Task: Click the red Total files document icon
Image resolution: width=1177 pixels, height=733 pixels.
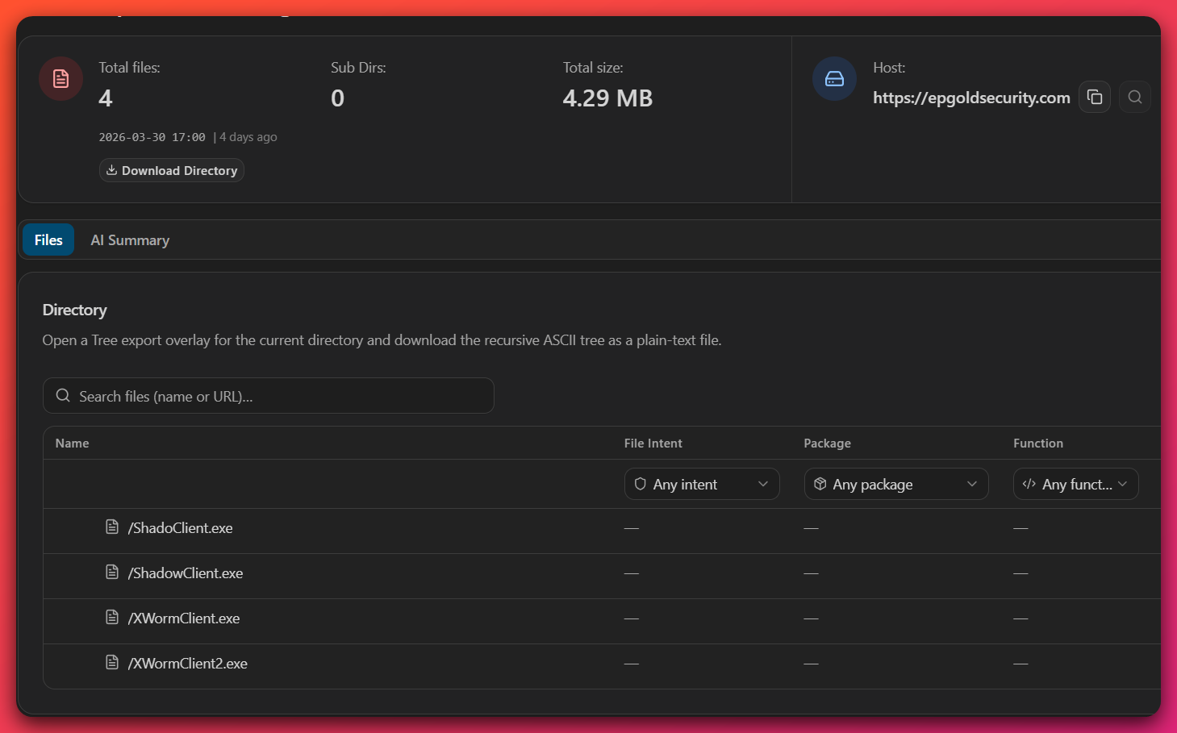Action: coord(61,79)
